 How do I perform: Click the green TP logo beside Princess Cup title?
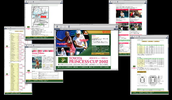pyautogui.click(x=63, y=60)
